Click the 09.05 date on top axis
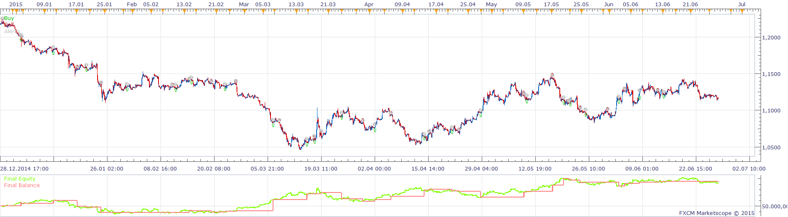The width and height of the screenshot is (788, 217). click(x=523, y=4)
